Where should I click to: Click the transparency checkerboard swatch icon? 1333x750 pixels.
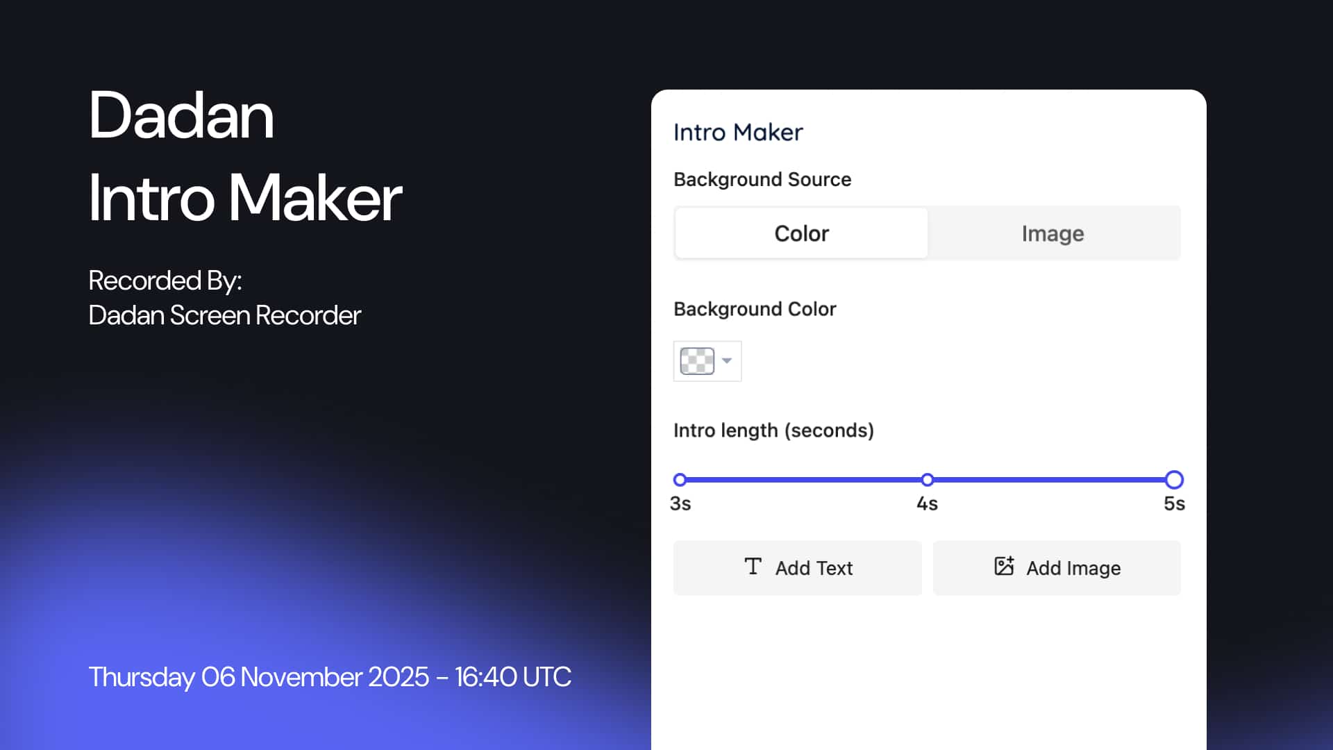pos(698,361)
